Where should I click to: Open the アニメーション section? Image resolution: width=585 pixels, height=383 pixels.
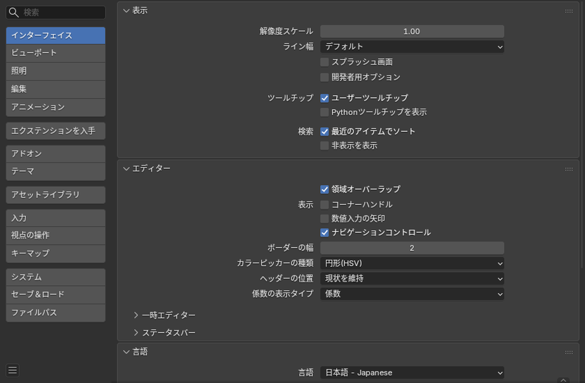point(56,107)
